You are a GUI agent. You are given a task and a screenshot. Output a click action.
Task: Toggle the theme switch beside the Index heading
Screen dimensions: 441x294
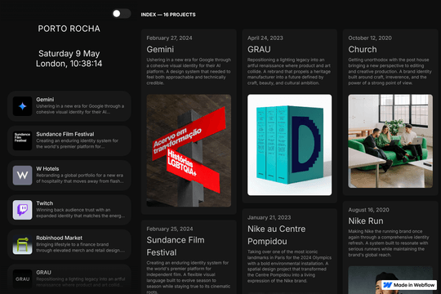point(122,14)
